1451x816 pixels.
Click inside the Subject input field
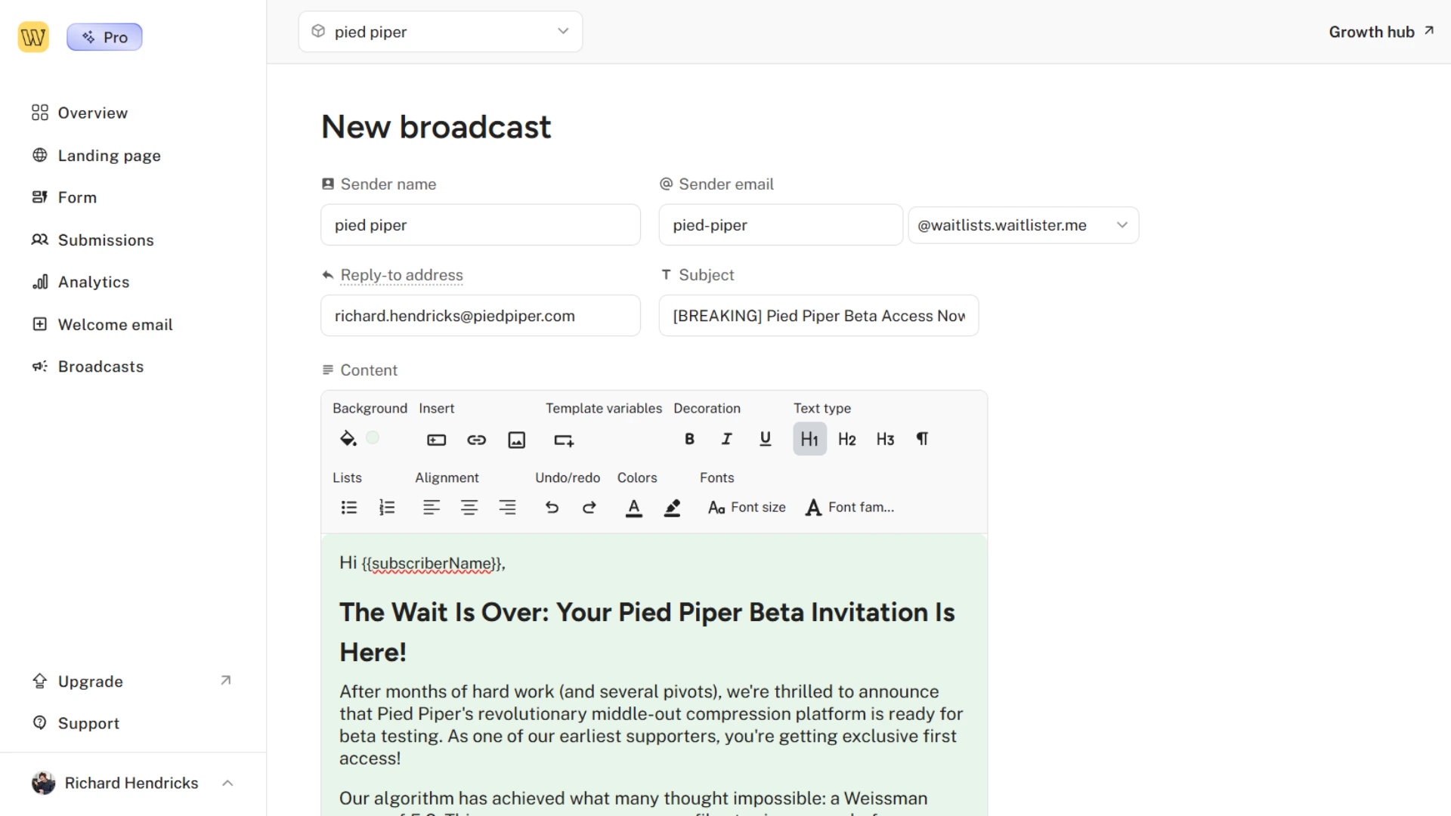[x=818, y=316]
